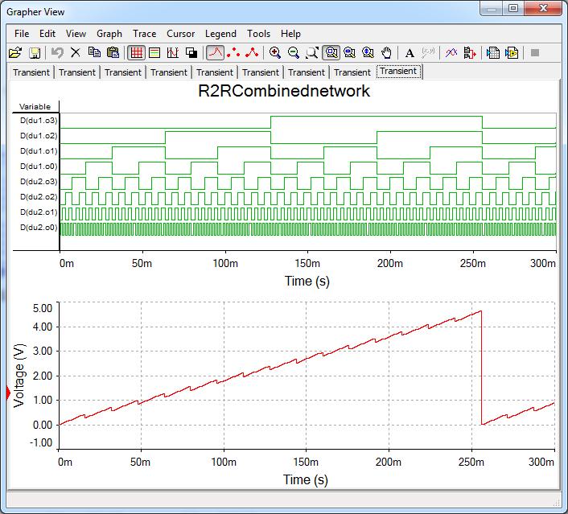Image resolution: width=568 pixels, height=514 pixels.
Task: Select the D(du1.o0) trace label
Action: 39,167
